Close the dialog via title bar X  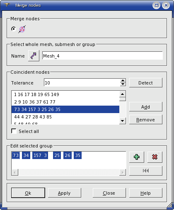click(166, 5)
